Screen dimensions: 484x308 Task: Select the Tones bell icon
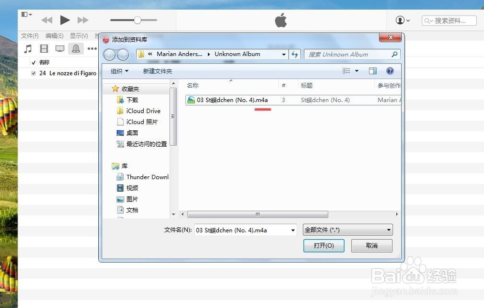tap(76, 48)
